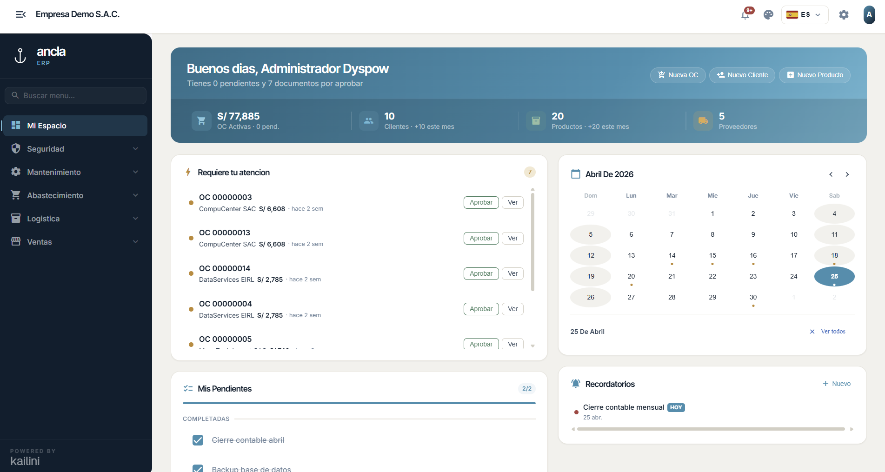Click the Recordatorios alarm bell icon
Viewport: 885px width, 472px height.
(x=576, y=384)
